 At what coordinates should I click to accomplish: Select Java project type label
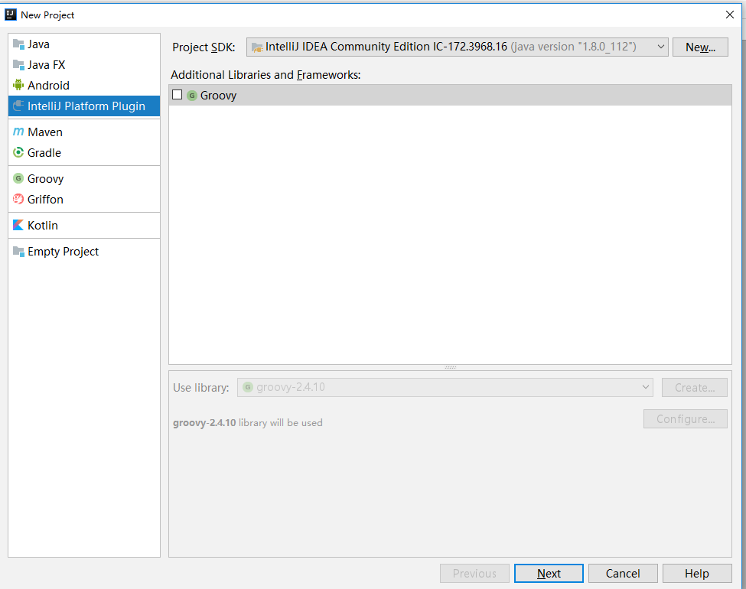pyautogui.click(x=38, y=44)
